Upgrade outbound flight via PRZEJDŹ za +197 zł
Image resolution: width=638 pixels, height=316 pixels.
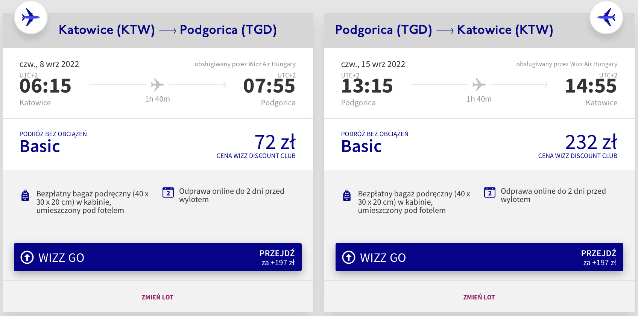pos(277,257)
